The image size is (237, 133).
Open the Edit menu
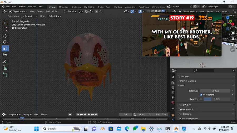pos(14,7)
